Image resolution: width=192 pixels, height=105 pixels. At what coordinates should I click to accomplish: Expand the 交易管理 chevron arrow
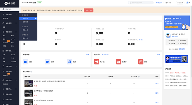pos(16,80)
